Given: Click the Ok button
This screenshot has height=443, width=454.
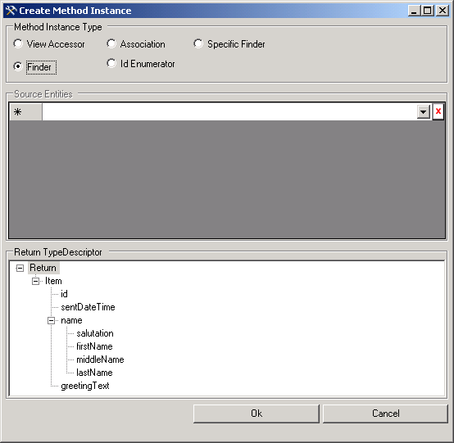Looking at the screenshot, I should 257,414.
